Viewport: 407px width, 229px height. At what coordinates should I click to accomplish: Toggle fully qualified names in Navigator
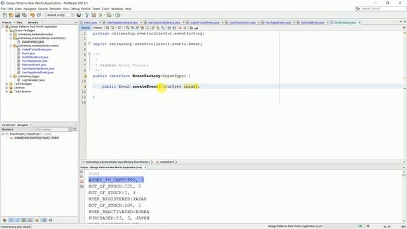tap(37, 220)
